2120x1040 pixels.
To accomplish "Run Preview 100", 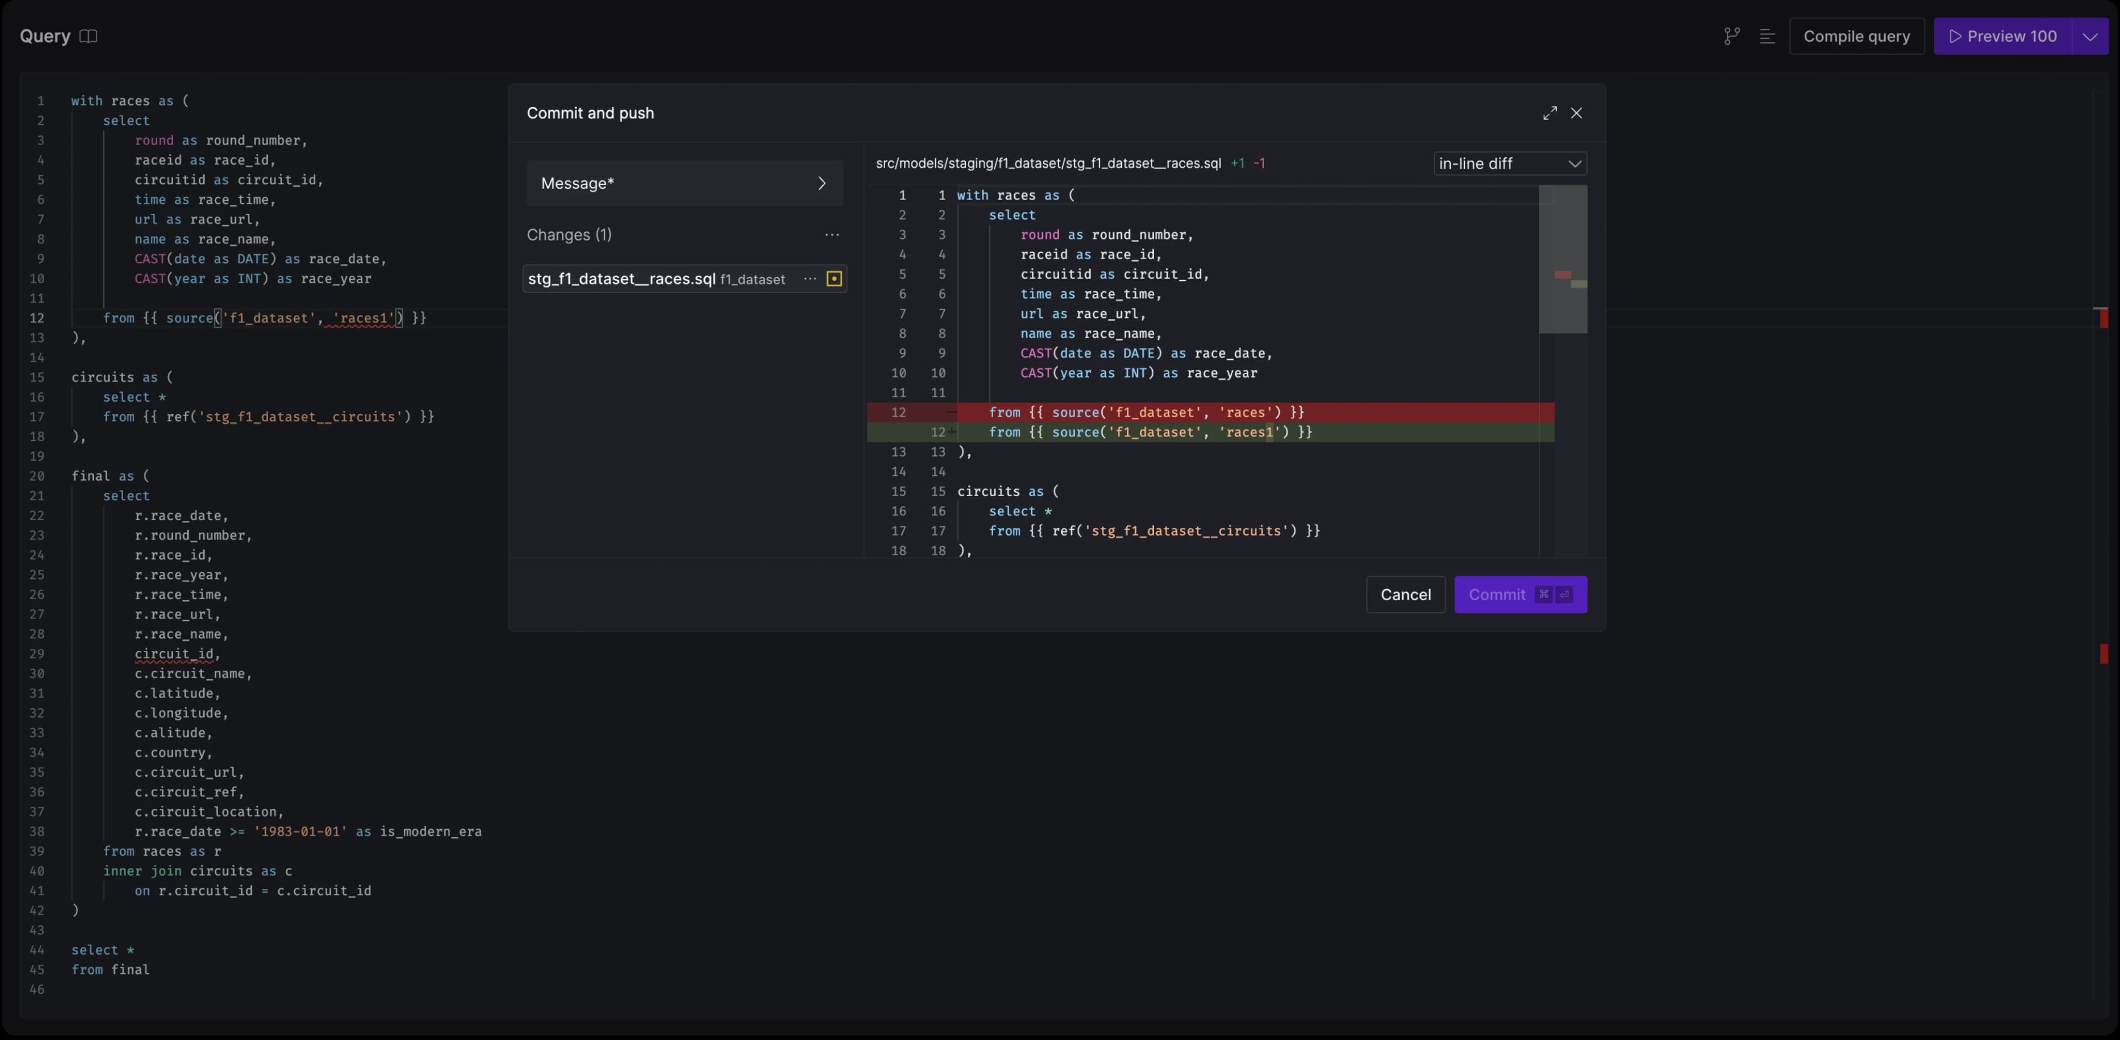I will tap(2003, 36).
